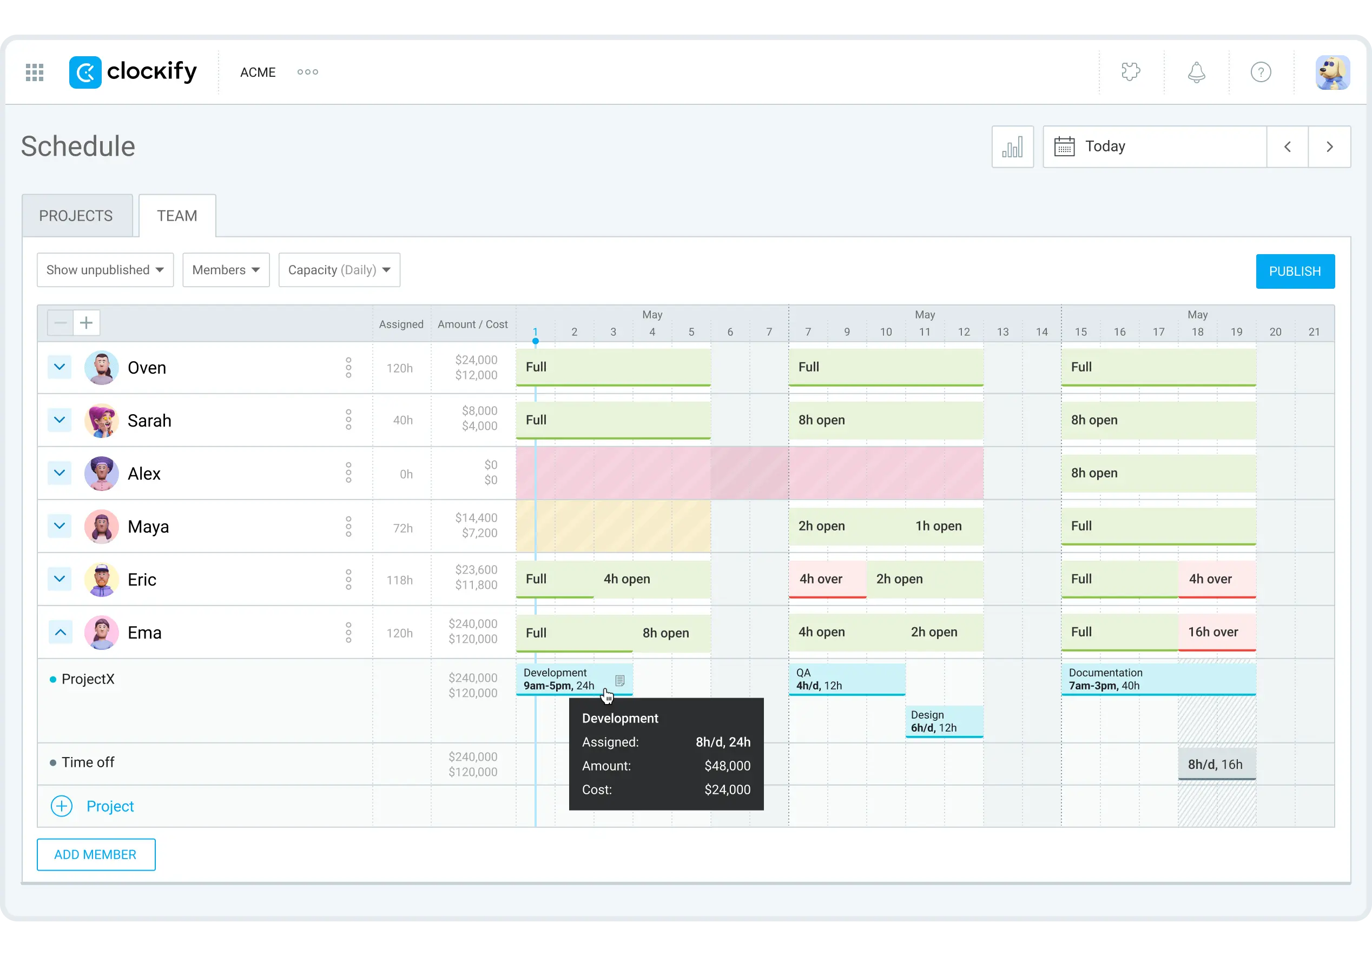Expand Sarah's schedule row
This screenshot has width=1372, height=956.
pos(59,420)
